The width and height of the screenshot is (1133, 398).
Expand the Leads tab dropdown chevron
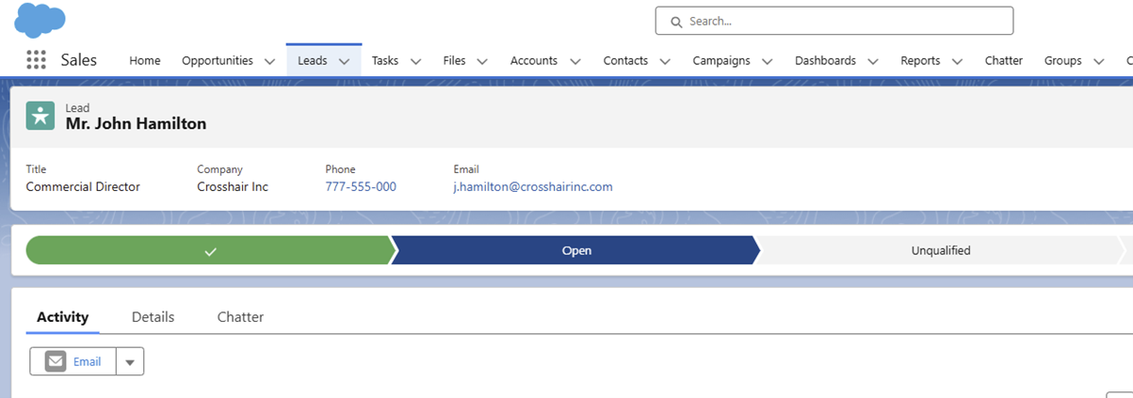pos(344,61)
